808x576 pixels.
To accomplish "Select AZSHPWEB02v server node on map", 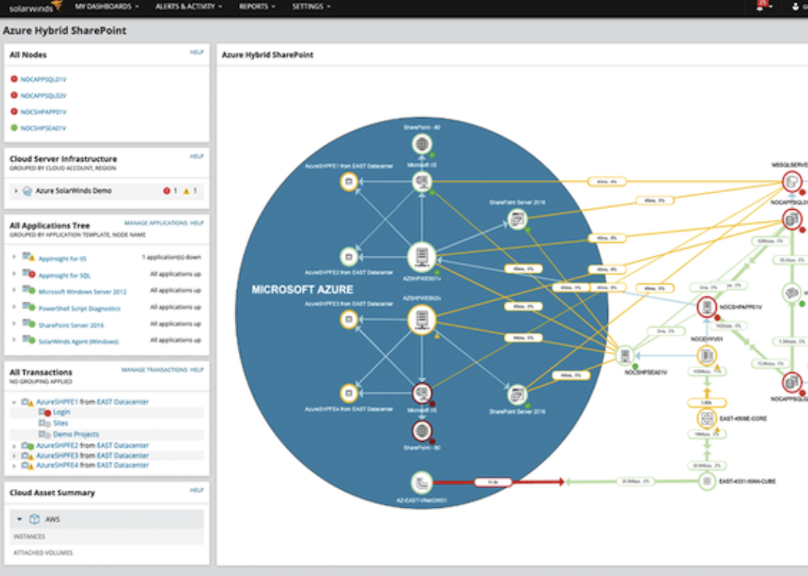I will click(x=422, y=319).
